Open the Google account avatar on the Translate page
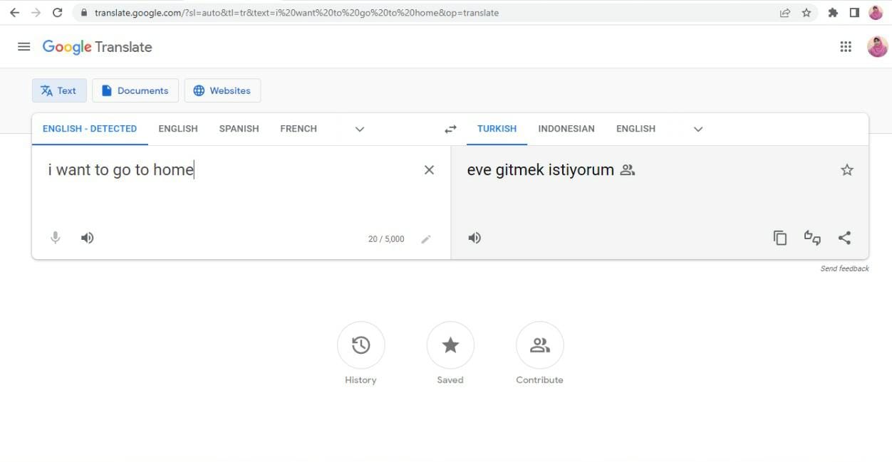892x462 pixels. click(877, 47)
